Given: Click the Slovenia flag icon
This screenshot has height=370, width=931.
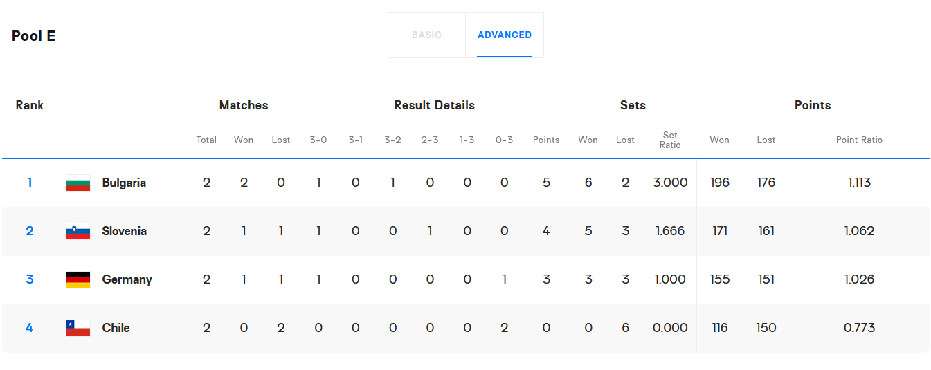Looking at the screenshot, I should (x=78, y=232).
